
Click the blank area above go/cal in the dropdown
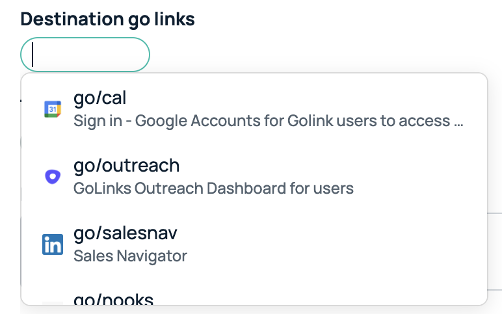click(x=254, y=81)
